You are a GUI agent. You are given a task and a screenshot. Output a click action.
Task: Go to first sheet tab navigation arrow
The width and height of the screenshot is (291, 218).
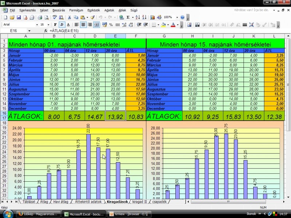(x=3, y=202)
